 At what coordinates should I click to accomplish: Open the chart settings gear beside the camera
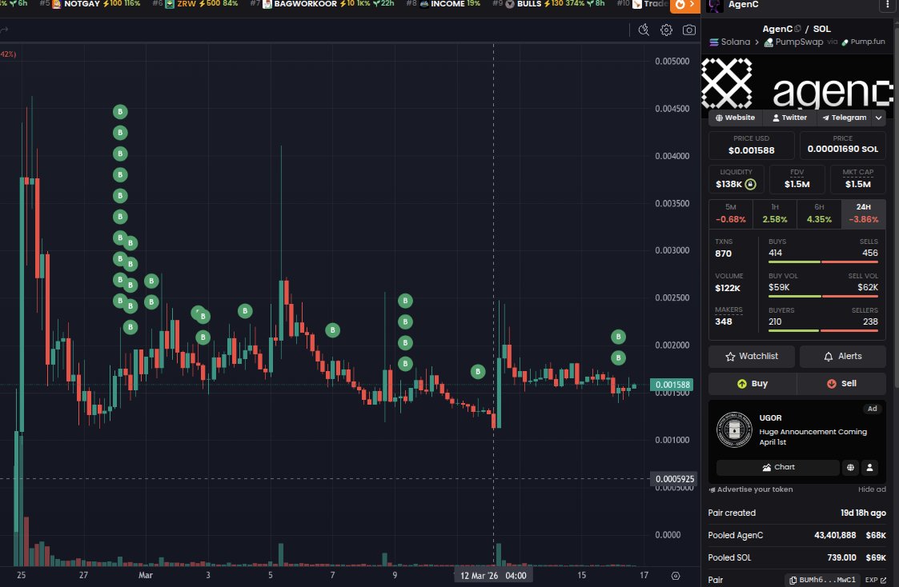click(x=666, y=30)
